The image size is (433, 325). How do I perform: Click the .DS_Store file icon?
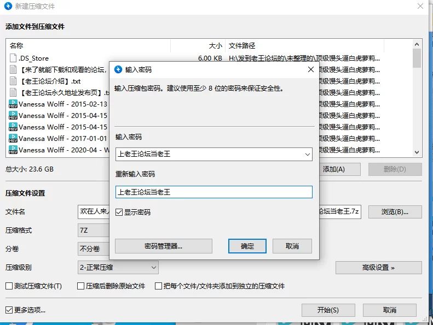coord(13,58)
